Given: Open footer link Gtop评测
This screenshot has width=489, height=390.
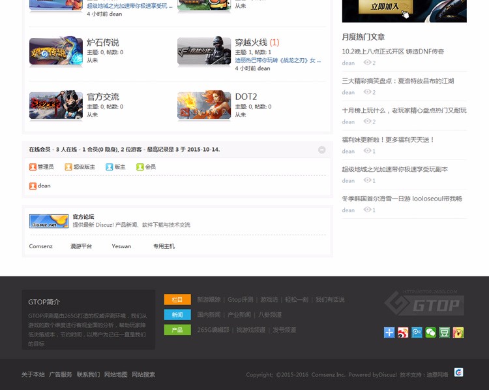Looking at the screenshot, I should click(x=240, y=300).
